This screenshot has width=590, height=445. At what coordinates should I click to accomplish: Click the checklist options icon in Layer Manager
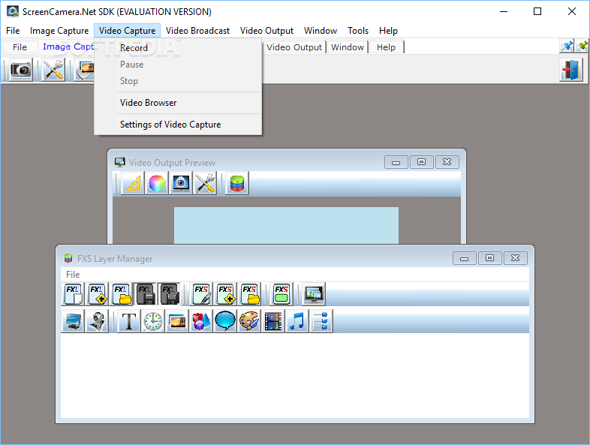click(321, 321)
